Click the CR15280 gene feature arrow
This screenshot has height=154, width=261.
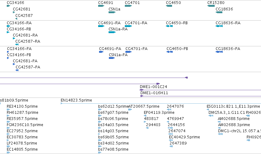click(211, 6)
